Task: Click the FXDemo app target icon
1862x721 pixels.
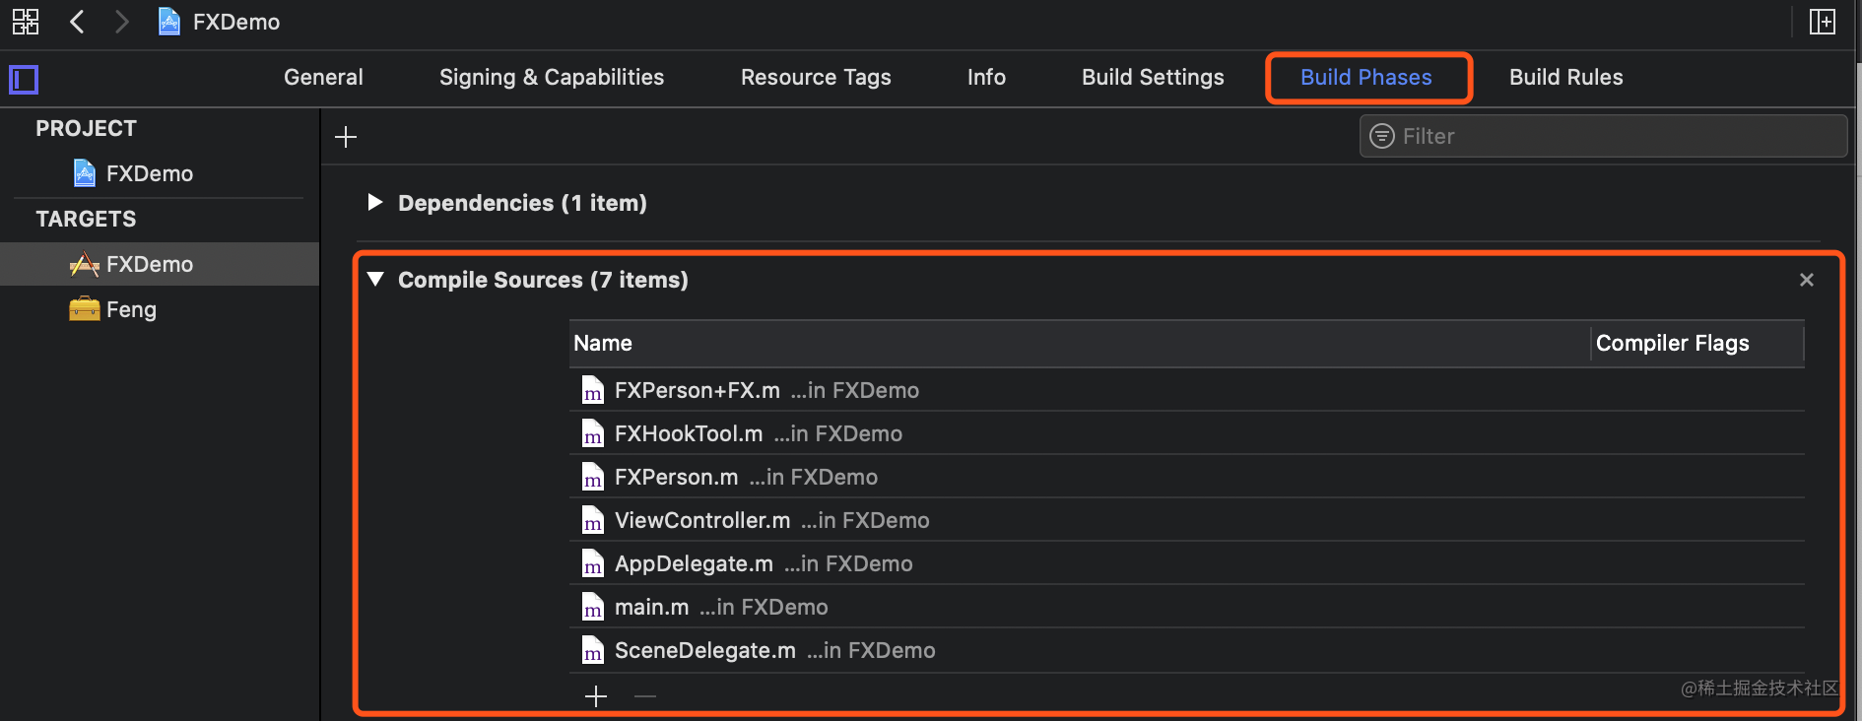Action: [85, 264]
